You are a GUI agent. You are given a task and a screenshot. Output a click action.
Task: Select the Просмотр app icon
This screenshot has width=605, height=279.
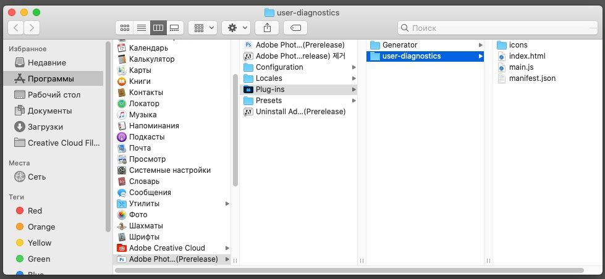coord(122,159)
